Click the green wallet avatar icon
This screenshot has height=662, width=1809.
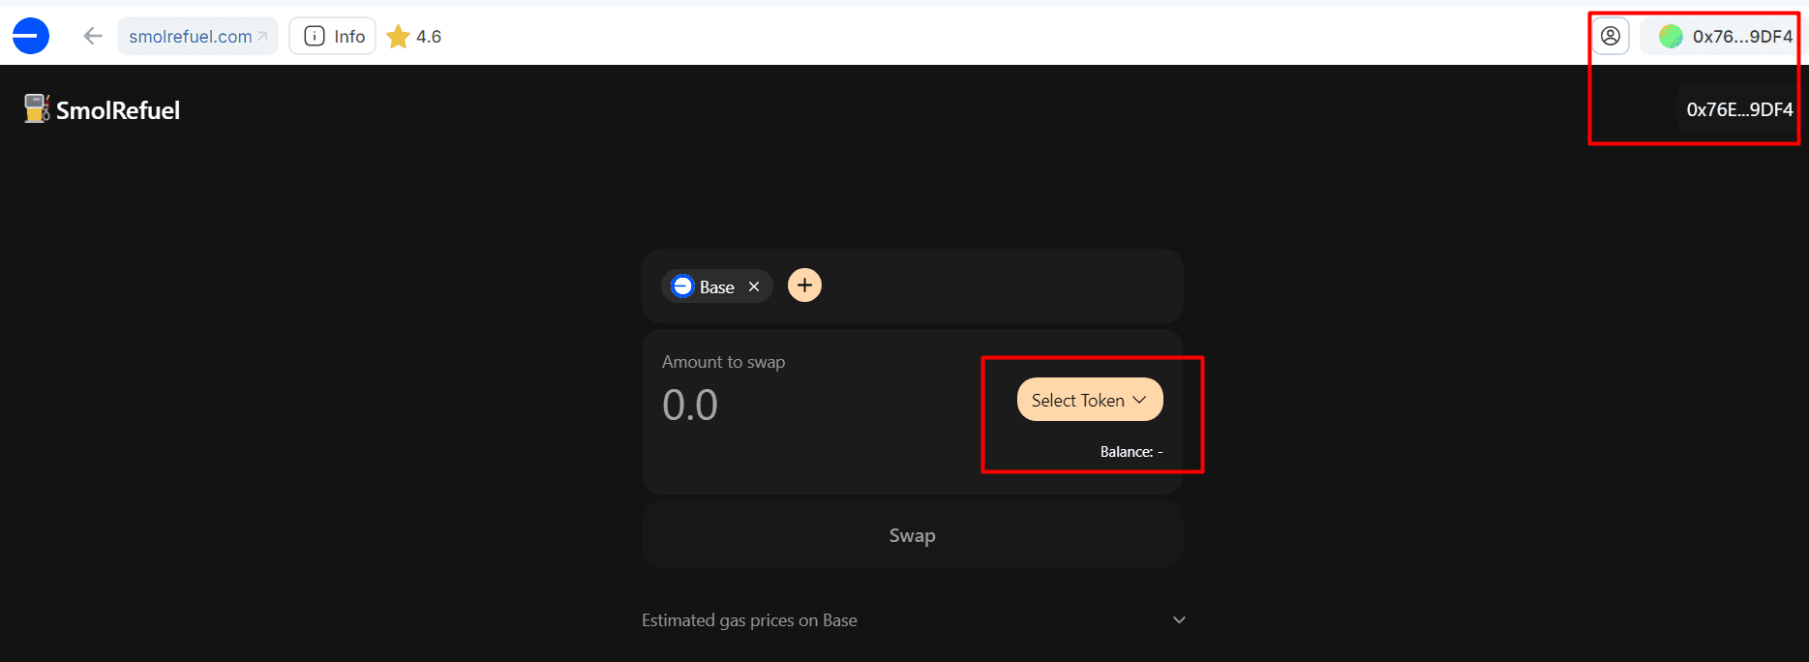pos(1671,37)
